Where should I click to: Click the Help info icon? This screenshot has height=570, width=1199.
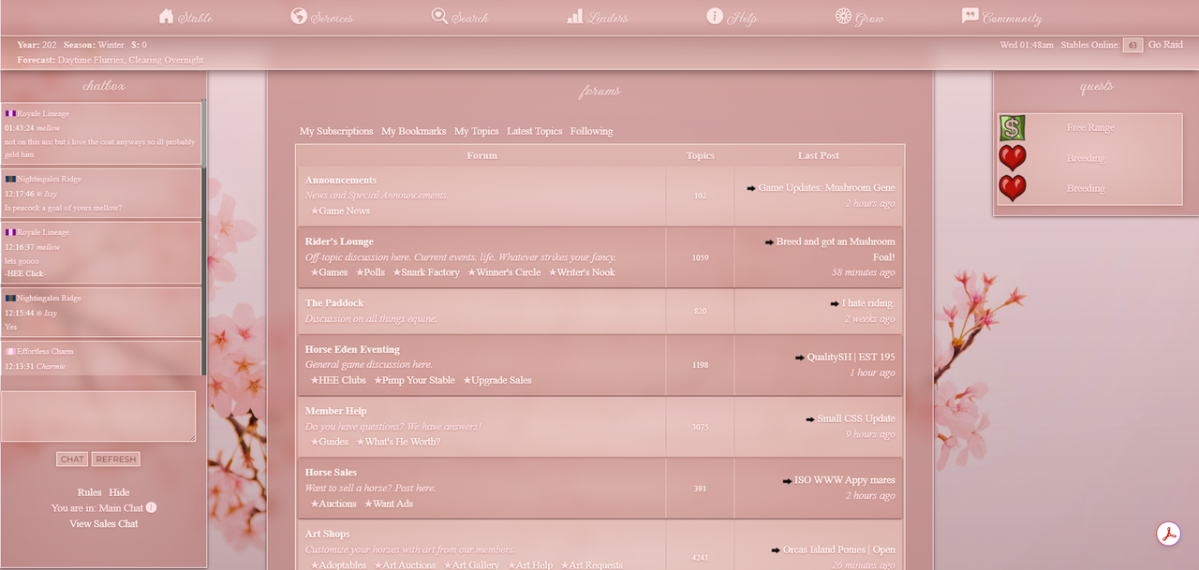715,16
